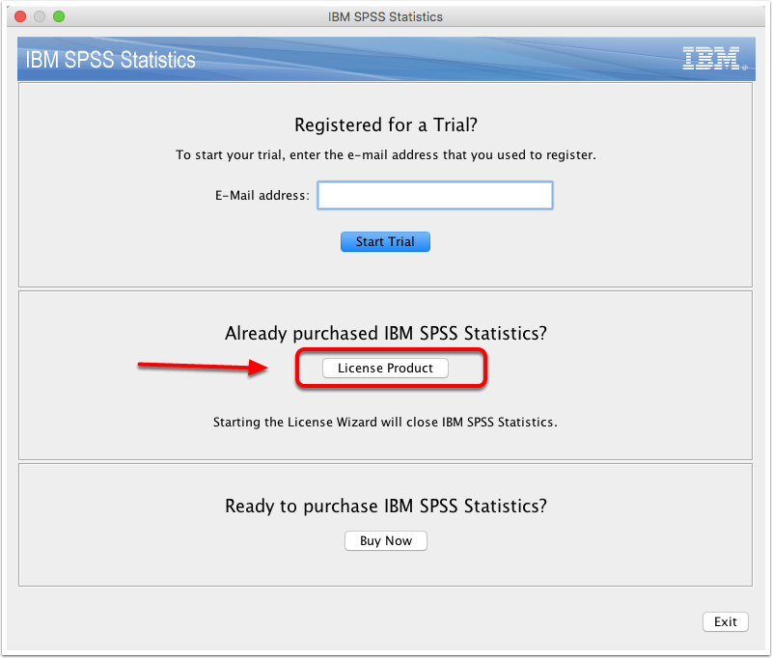Image resolution: width=772 pixels, height=658 pixels.
Task: Open the License Product wizard
Action: point(385,369)
